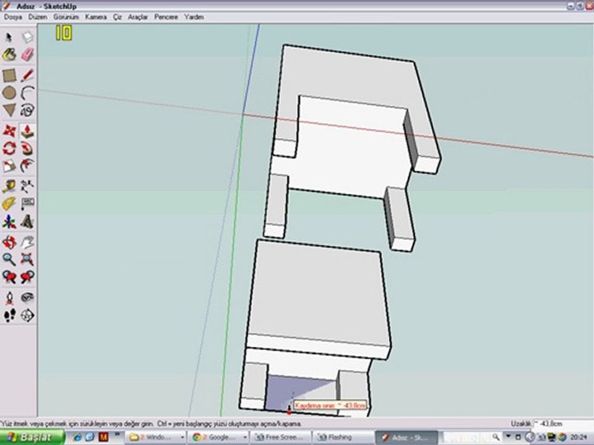
Task: Select the arrow Select tool
Action: coord(9,37)
